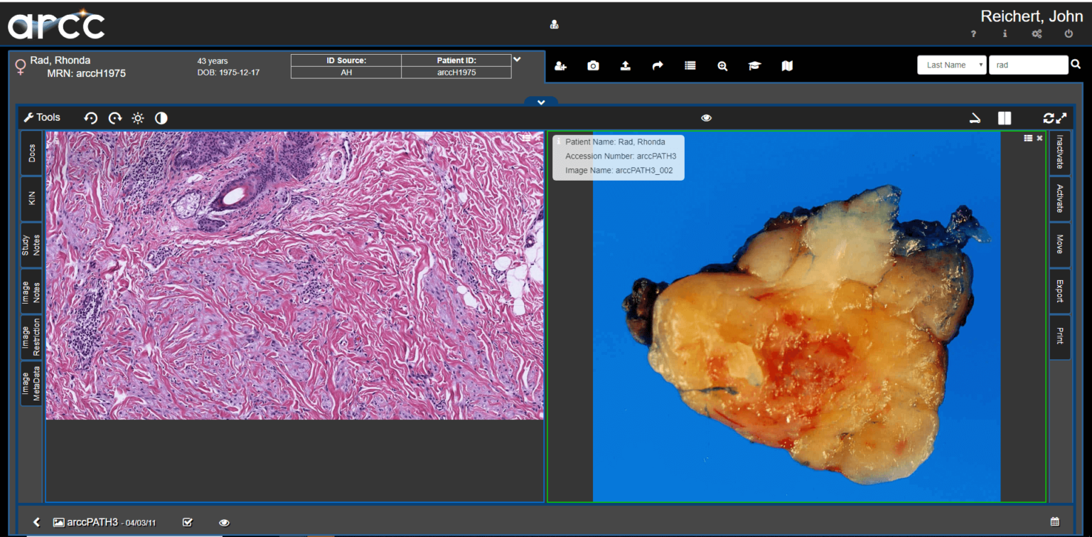Open the camera capture tool
Screen dimensions: 1092x537
click(593, 65)
